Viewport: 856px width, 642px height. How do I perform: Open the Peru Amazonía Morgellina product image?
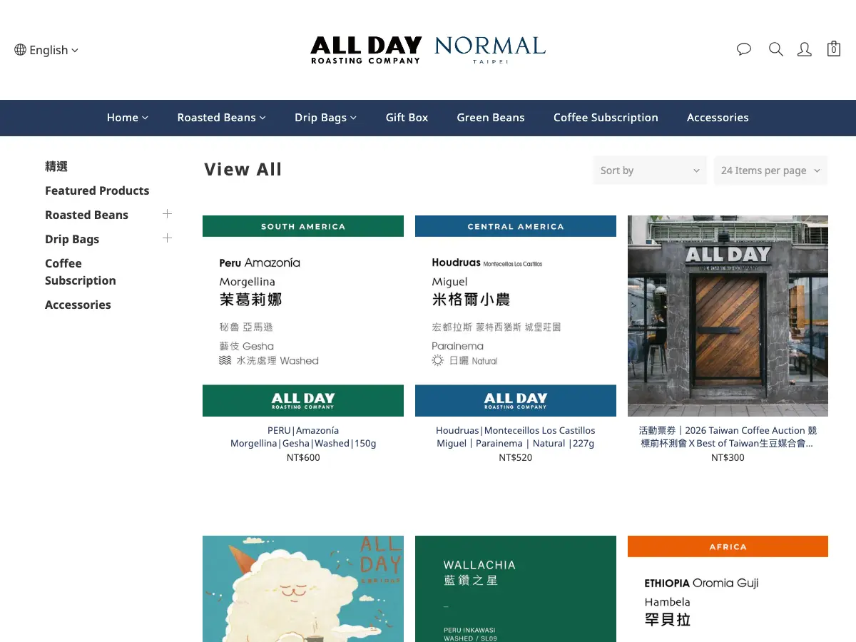(303, 316)
